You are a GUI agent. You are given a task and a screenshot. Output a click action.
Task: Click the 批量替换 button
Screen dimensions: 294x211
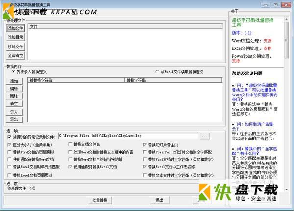tap(100, 200)
